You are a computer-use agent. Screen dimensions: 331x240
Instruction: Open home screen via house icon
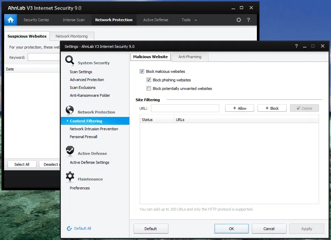tap(11, 20)
